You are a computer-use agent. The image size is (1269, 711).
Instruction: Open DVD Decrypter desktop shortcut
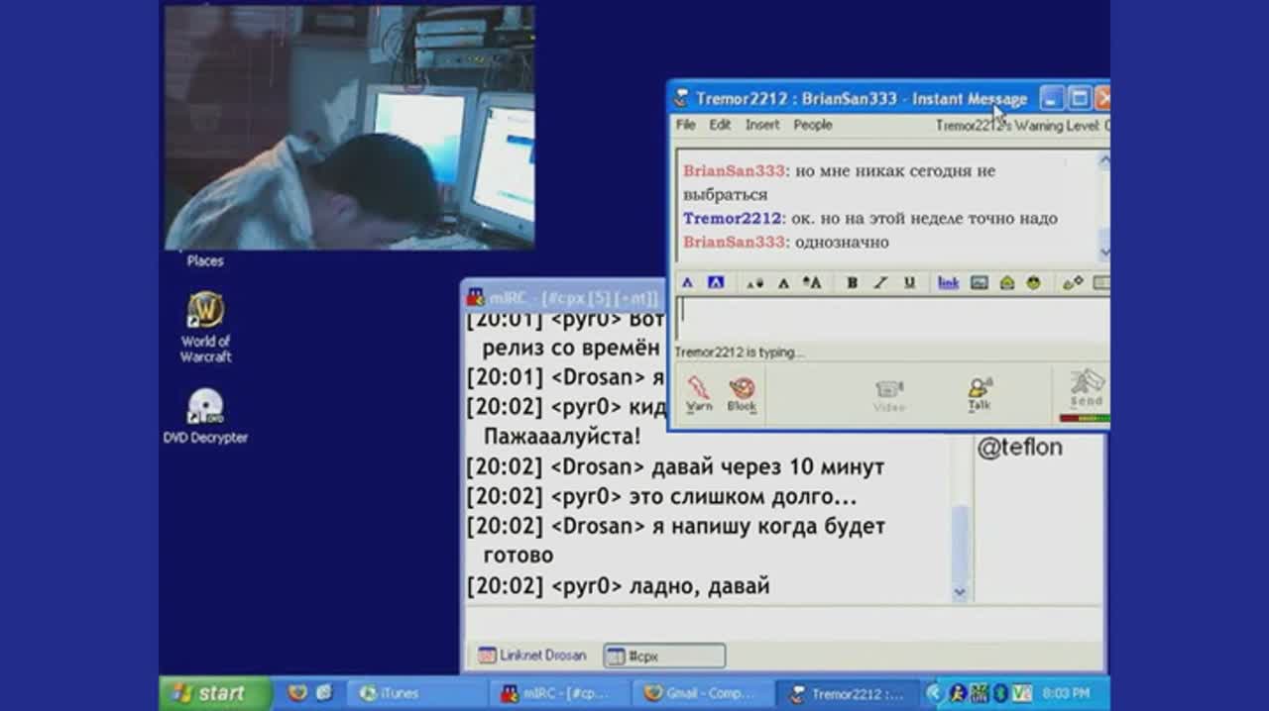click(x=205, y=416)
